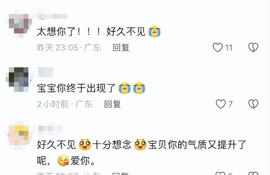The width and height of the screenshot is (270, 175).
Task: Open username above 宝宝你终于出现了 comment
Action: [x=46, y=72]
